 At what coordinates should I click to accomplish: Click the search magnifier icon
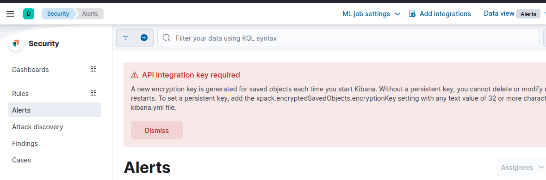[167, 38]
